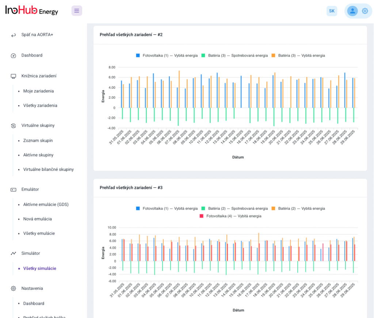Click the Emulátor gamepad icon
This screenshot has width=374, height=318.
click(x=14, y=189)
